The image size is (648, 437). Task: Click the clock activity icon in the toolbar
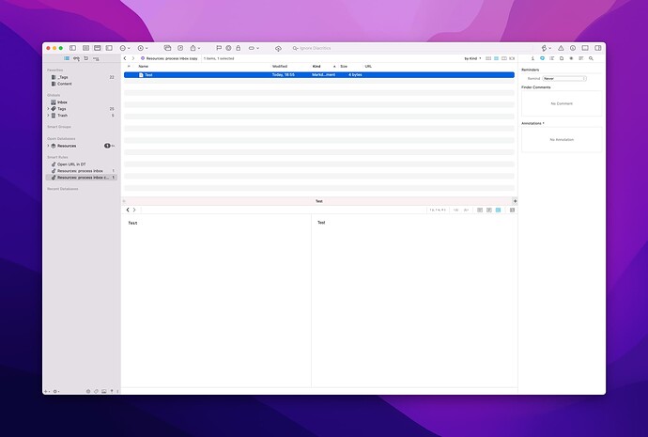[x=573, y=48]
